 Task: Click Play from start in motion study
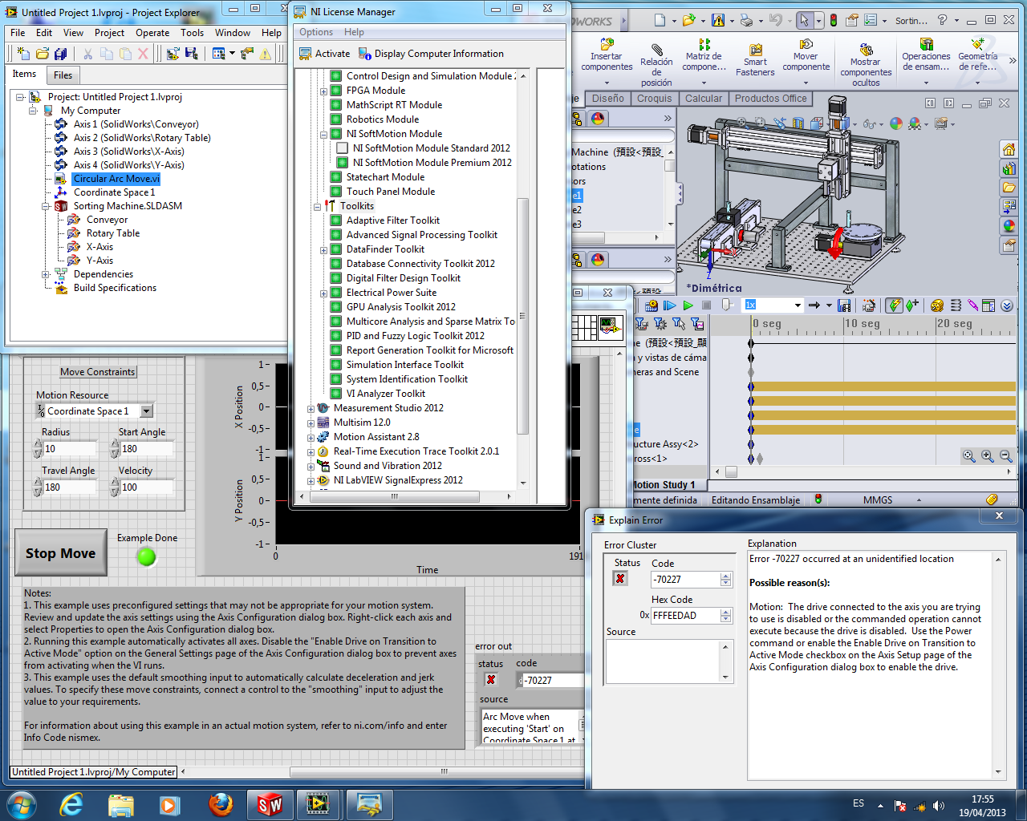point(670,305)
